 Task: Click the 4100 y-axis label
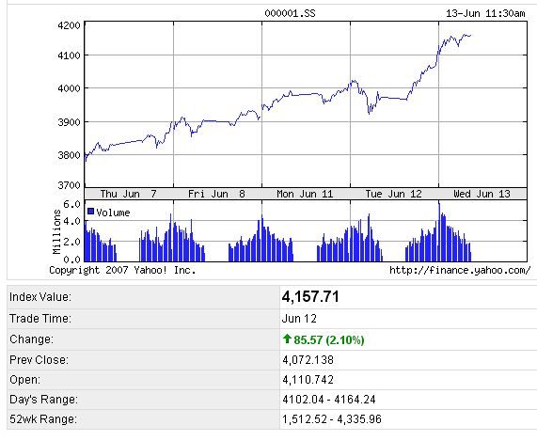click(70, 55)
